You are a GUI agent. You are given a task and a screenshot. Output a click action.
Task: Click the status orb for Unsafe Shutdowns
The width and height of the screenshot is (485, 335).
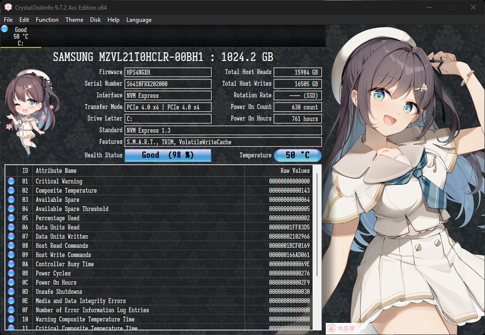(x=11, y=291)
